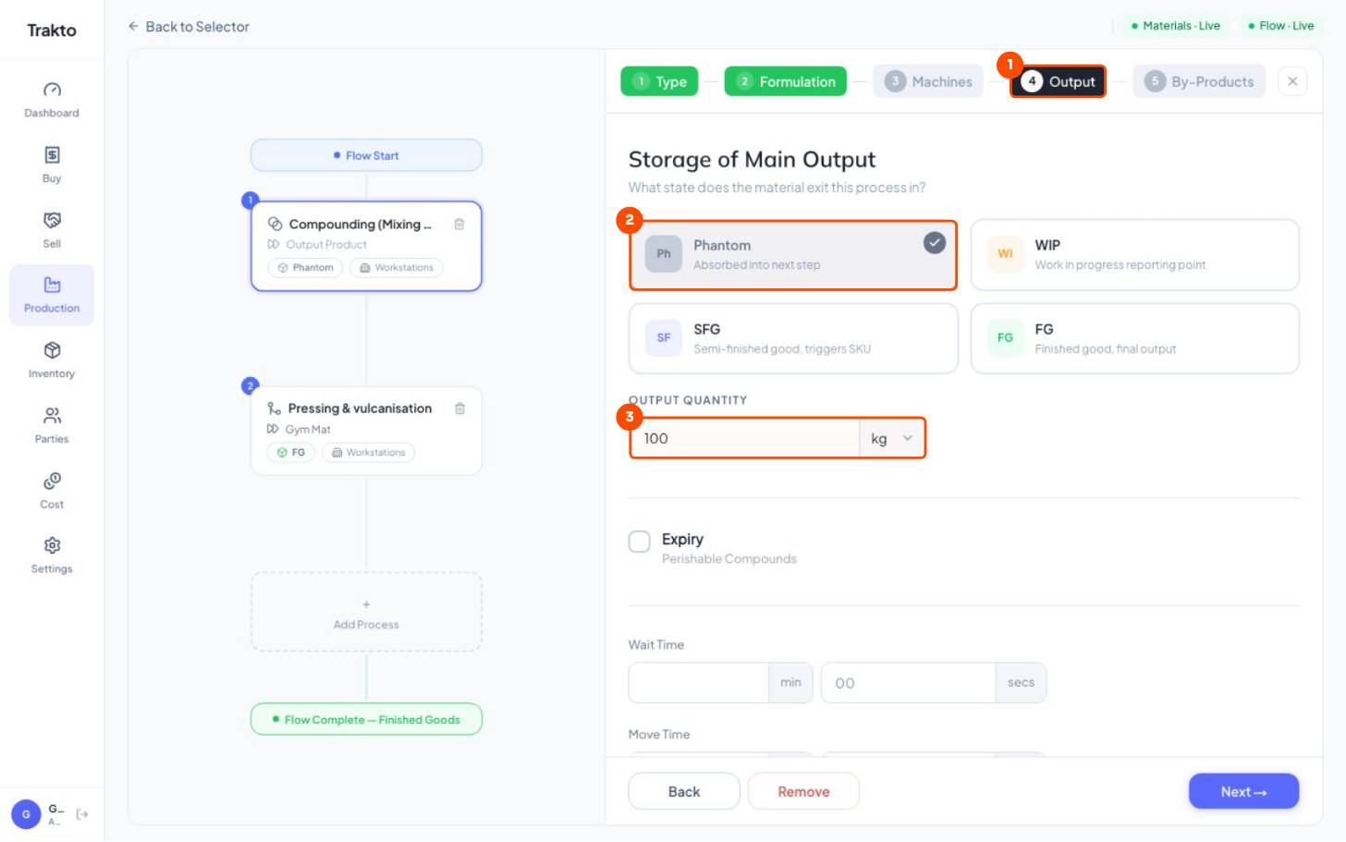Open the Parties people icon
1346x842 pixels.
pos(52,416)
